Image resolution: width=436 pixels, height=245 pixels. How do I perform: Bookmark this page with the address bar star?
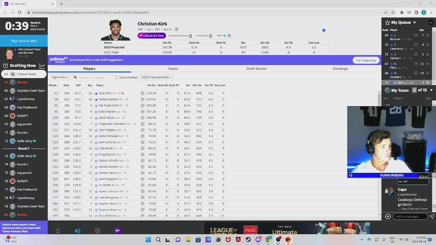tap(393, 13)
